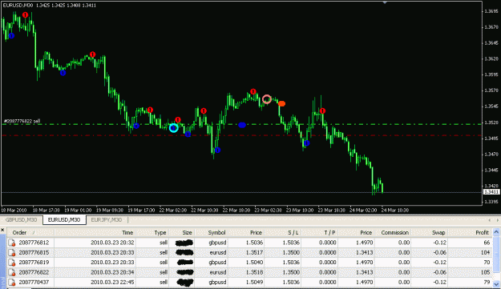Click the open price 1.3517 cell
Screen dimensions: 501x289
pos(254,253)
